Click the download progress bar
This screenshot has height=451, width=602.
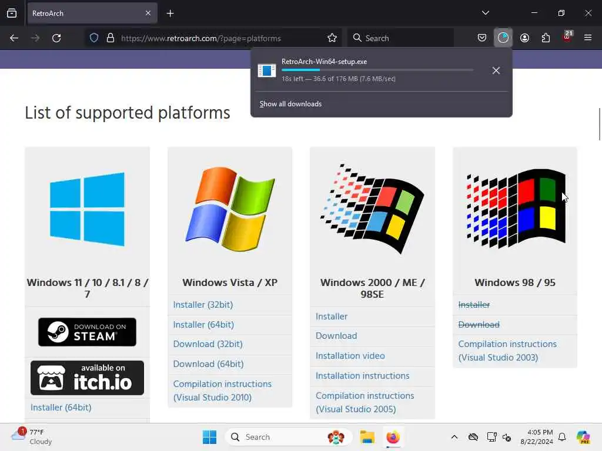pos(377,70)
